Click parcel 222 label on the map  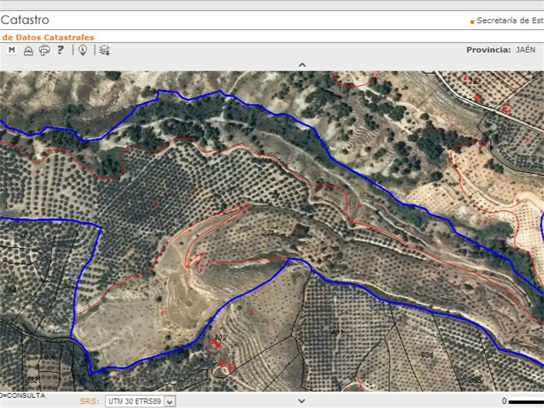click(69, 285)
